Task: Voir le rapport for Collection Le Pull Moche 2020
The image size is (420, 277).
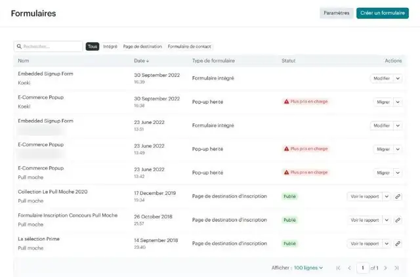Action: pos(365,196)
